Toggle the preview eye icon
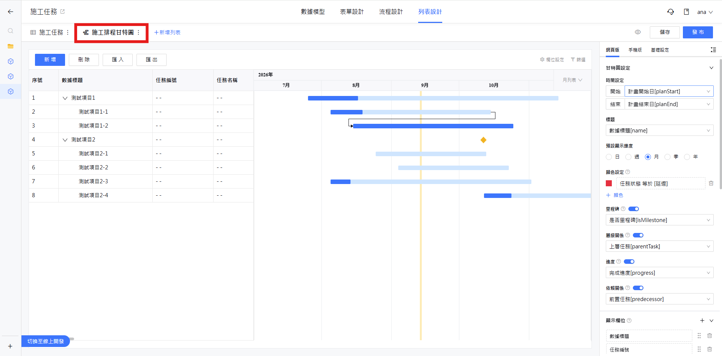722x356 pixels. (x=638, y=32)
